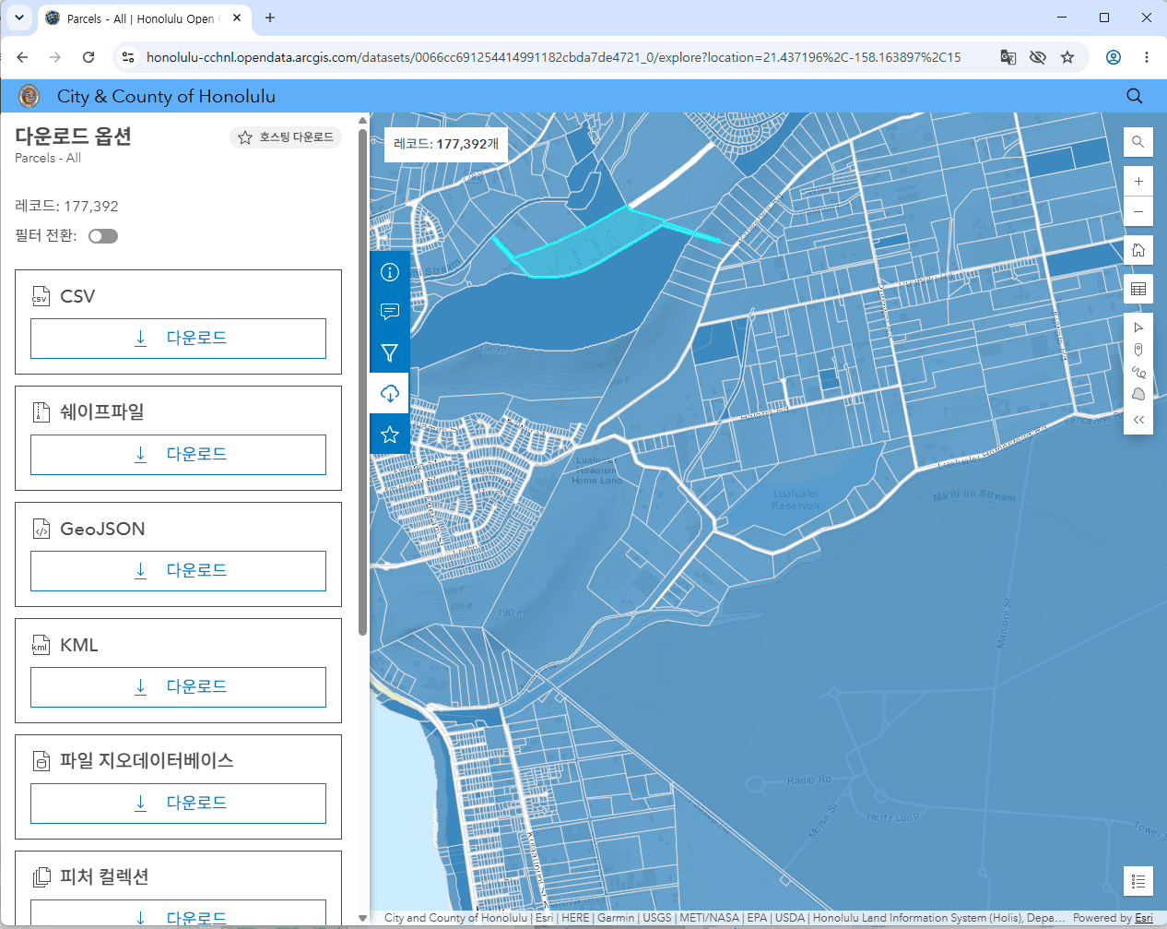Screen dimensions: 1167x929
Task: Toggle the 필터 전환 switch
Action: pyautogui.click(x=103, y=236)
